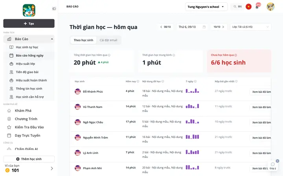Click 7-day bar chart for Nguyễn Minh Trâm
Viewport: 283px width, 176px height.
(192, 137)
